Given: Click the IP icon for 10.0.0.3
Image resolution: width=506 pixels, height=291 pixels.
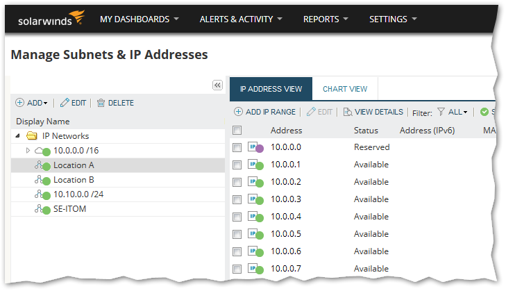Looking at the screenshot, I should coord(255,199).
